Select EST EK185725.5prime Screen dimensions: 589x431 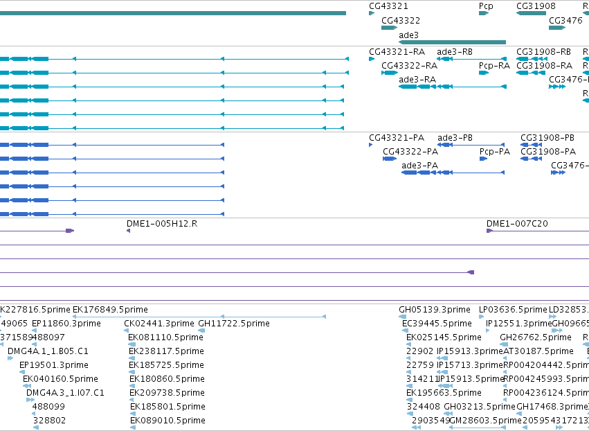click(x=166, y=366)
